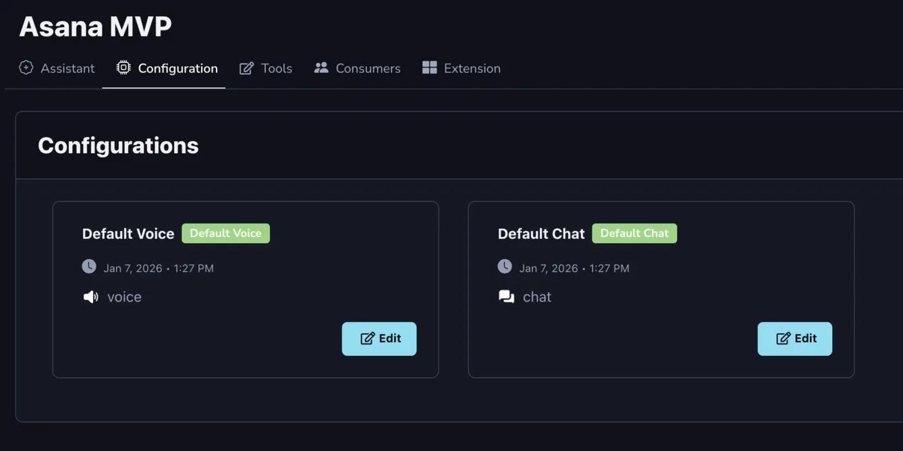903x451 pixels.
Task: Click the pencil icon next to Tools
Action: pos(247,68)
